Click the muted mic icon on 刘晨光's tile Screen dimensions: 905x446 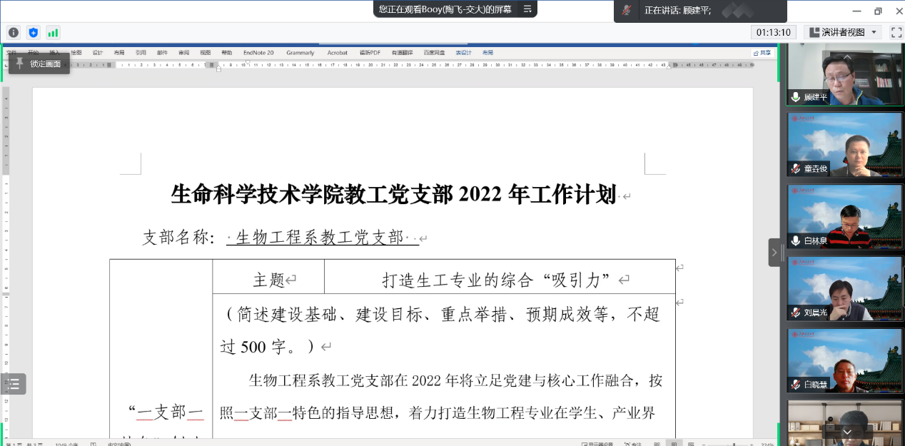tap(796, 313)
